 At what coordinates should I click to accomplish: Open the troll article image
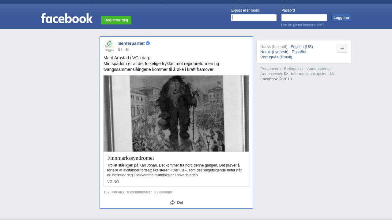coord(176,113)
